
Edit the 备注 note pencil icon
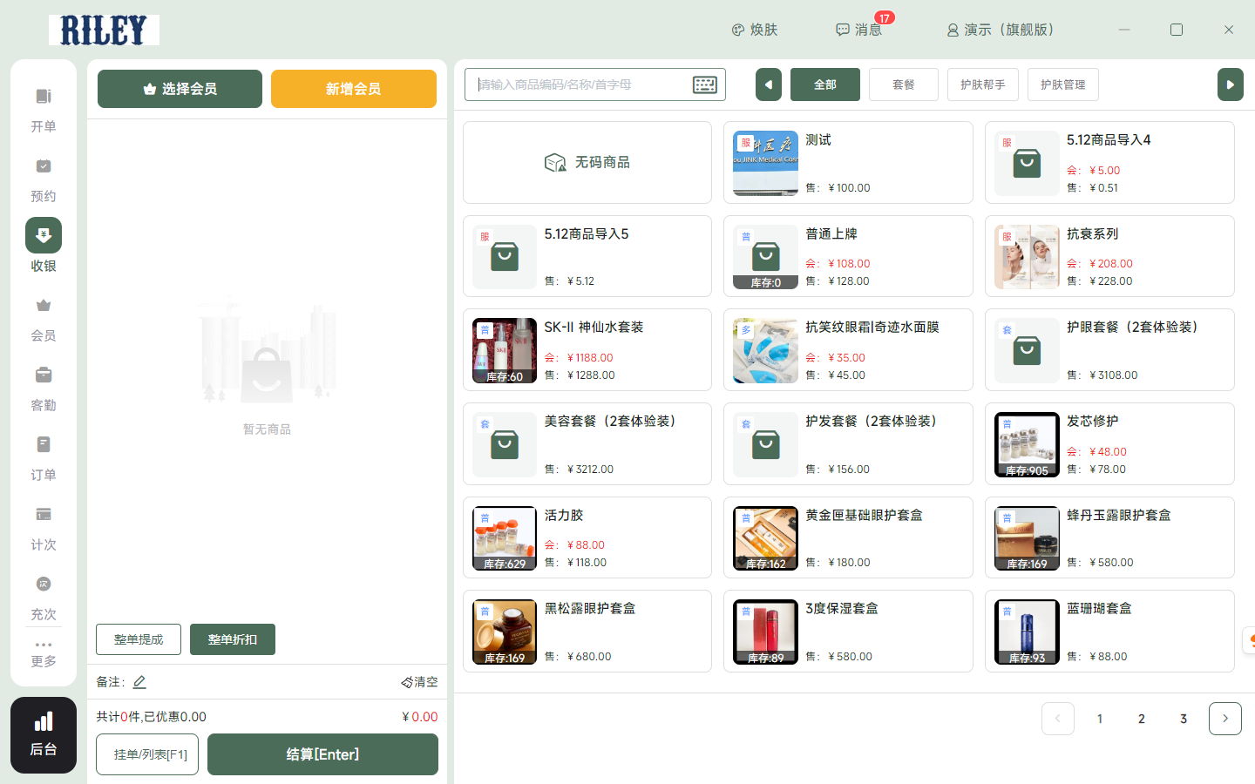139,682
